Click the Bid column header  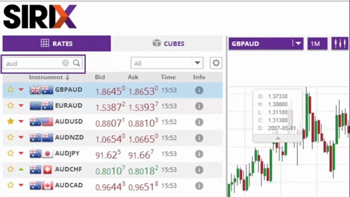click(x=100, y=77)
